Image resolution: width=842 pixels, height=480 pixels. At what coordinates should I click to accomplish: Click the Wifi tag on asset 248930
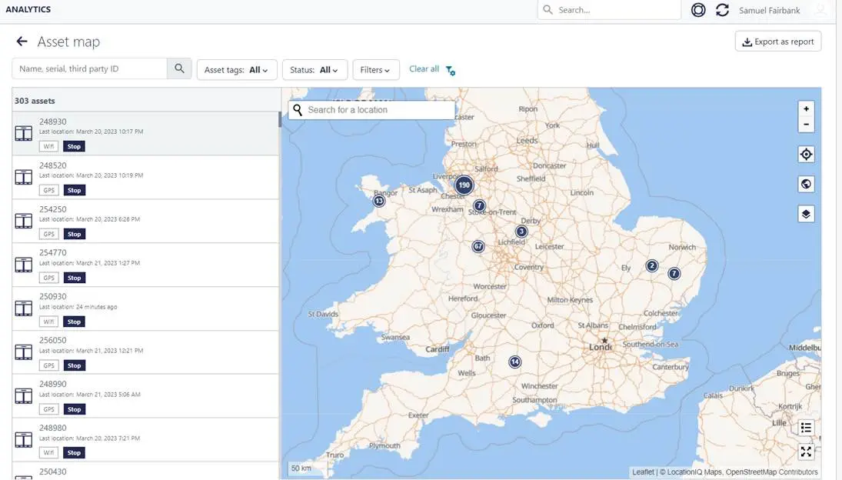(x=49, y=146)
